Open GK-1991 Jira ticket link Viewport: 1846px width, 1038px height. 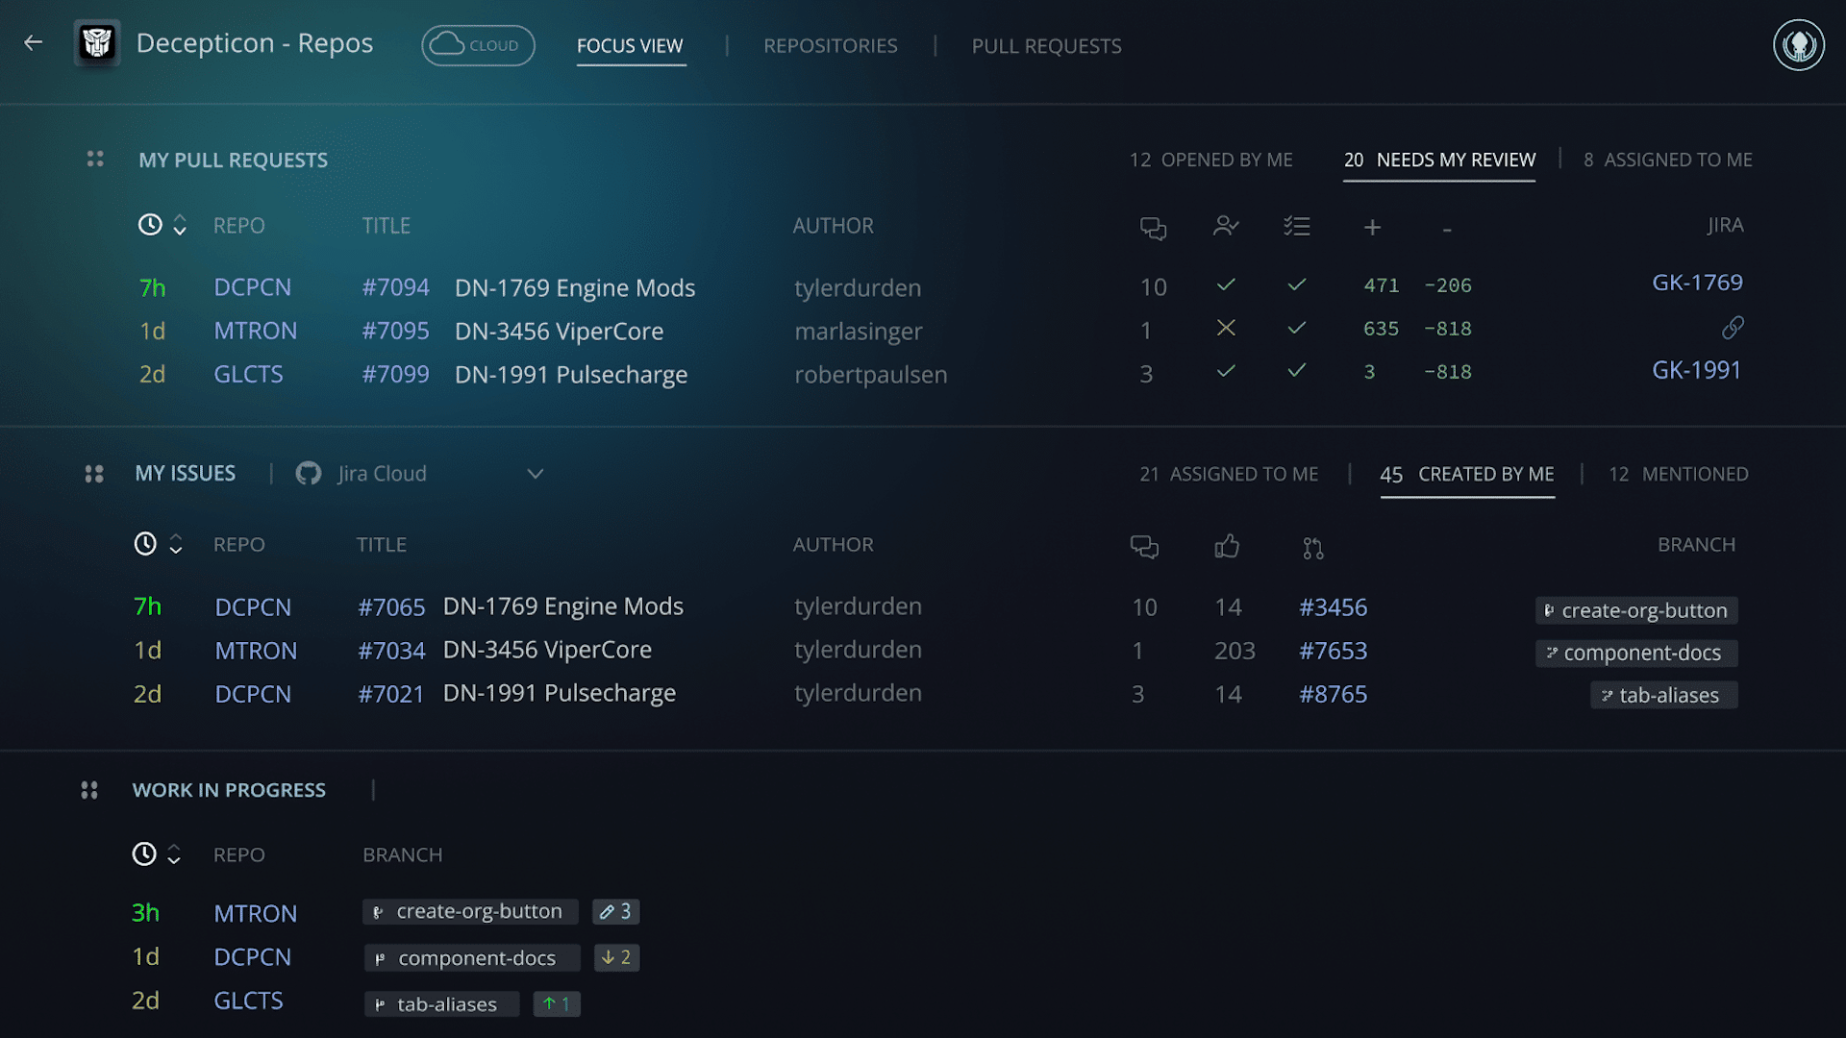pyautogui.click(x=1696, y=369)
